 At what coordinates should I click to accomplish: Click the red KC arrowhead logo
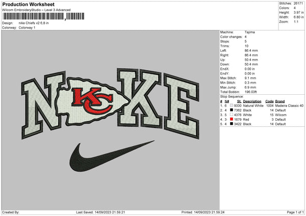tap(92, 101)
